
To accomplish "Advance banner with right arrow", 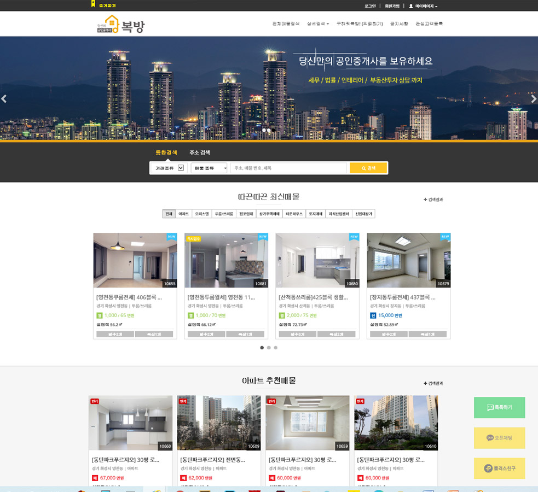I will point(534,99).
